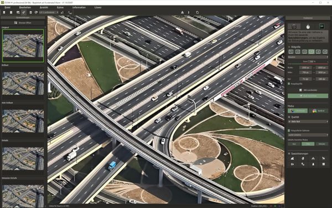Click the Breite source pixel field
The width and height of the screenshot is (332, 208).
click(305, 68)
